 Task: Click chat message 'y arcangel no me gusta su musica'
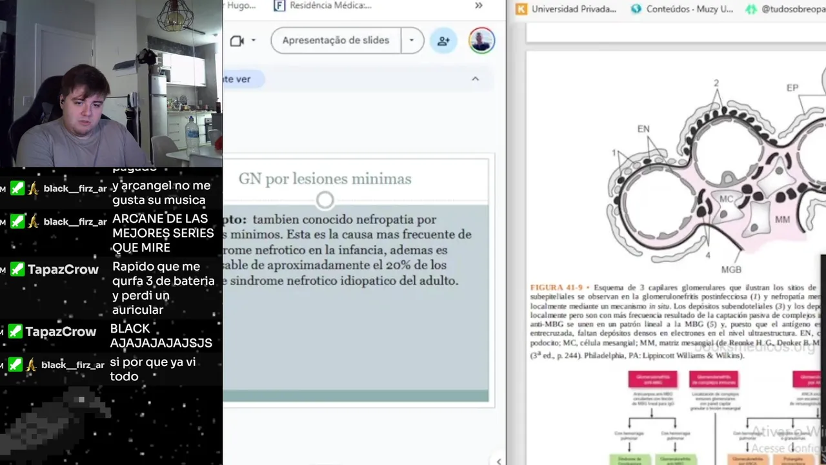coord(161,193)
